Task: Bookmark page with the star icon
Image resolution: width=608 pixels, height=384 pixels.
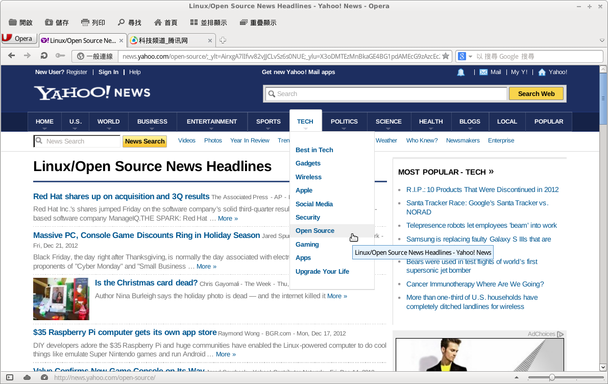Action: (x=446, y=56)
